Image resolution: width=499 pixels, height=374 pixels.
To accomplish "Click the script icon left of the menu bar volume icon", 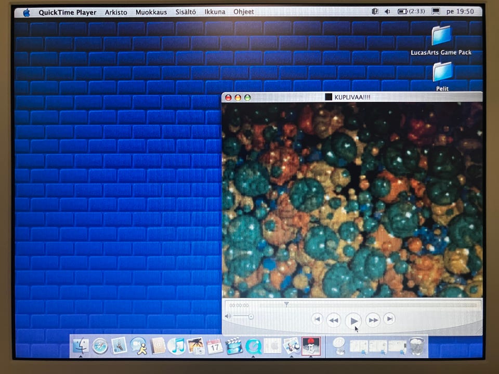I will [x=375, y=11].
